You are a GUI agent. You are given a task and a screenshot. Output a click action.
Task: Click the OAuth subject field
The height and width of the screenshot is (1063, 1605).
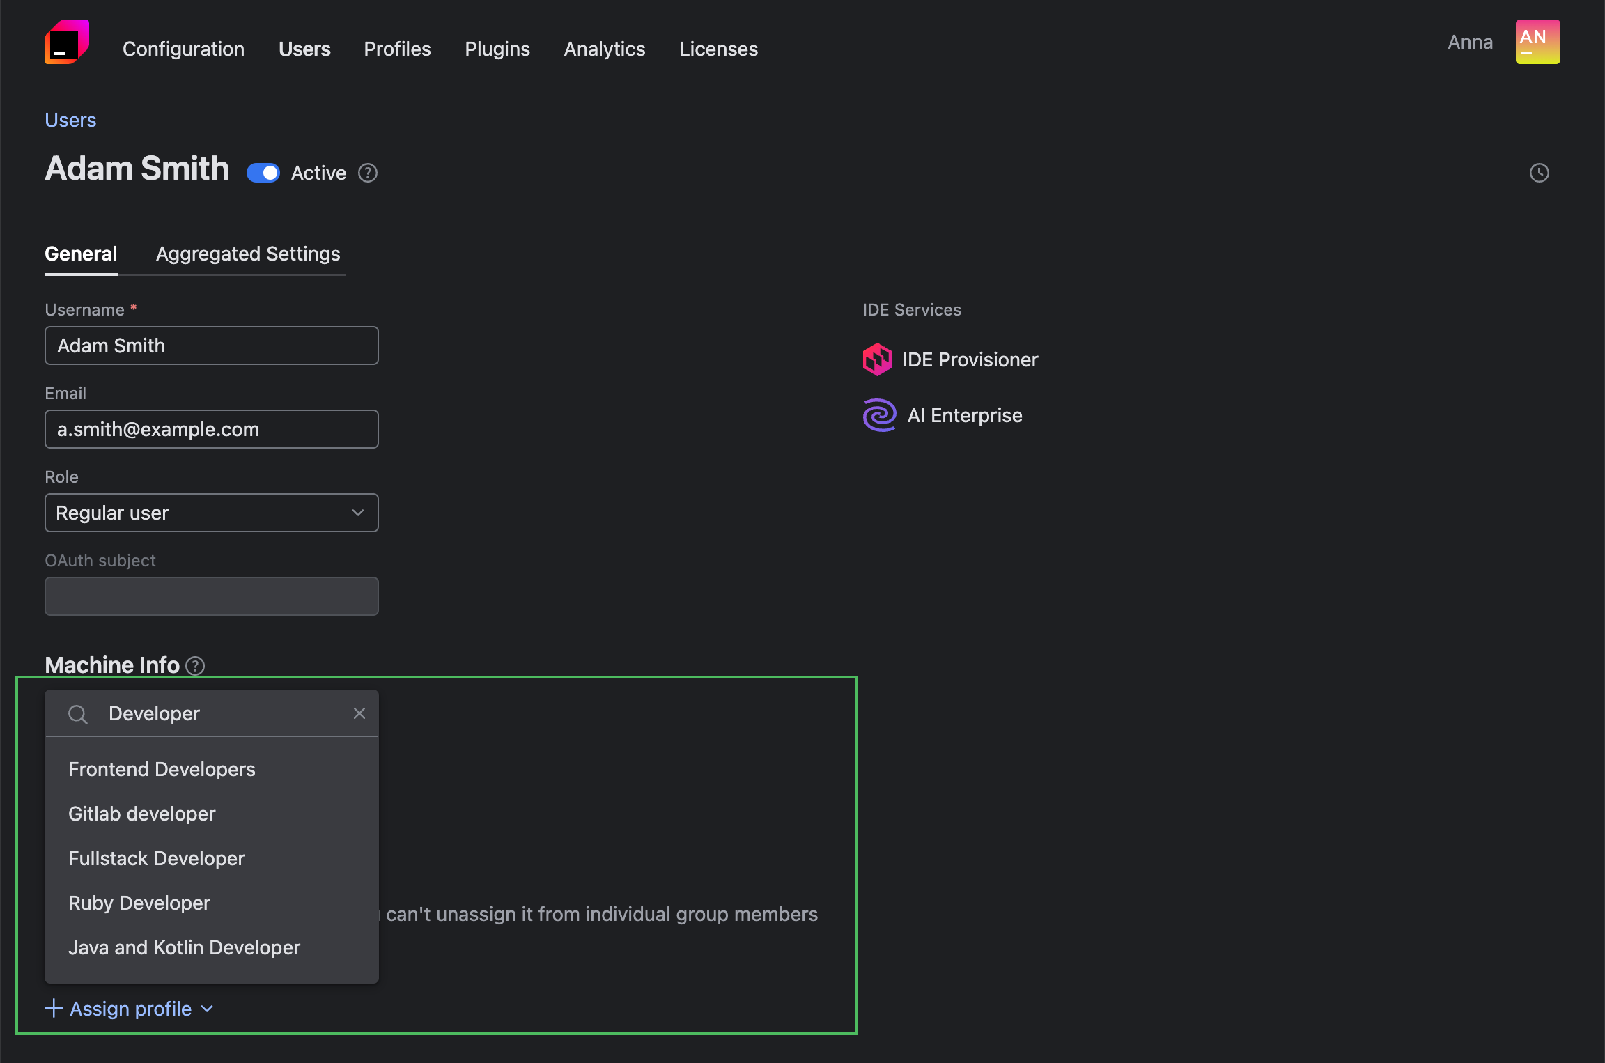(212, 596)
